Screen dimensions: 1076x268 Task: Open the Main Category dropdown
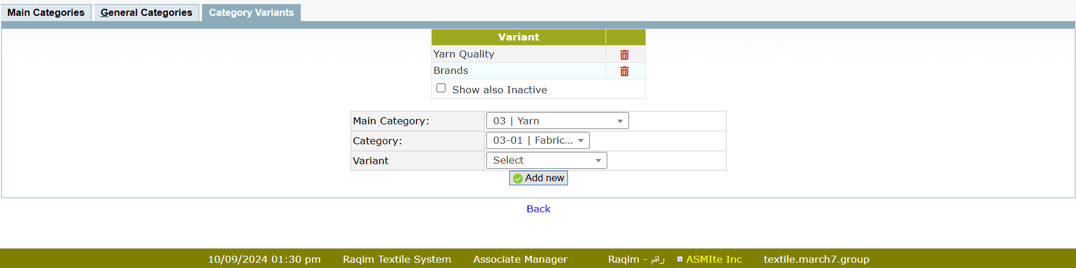click(x=557, y=121)
